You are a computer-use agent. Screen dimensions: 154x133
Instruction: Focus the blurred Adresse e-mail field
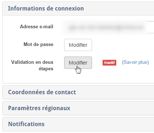coord(108,27)
